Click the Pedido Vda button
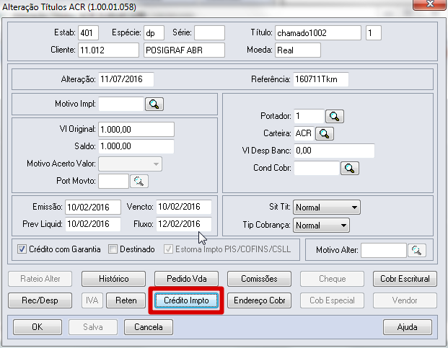Image resolution: width=448 pixels, height=348 pixels. (x=187, y=279)
